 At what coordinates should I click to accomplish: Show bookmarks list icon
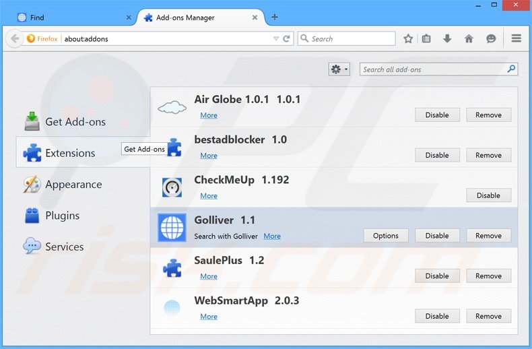point(426,38)
